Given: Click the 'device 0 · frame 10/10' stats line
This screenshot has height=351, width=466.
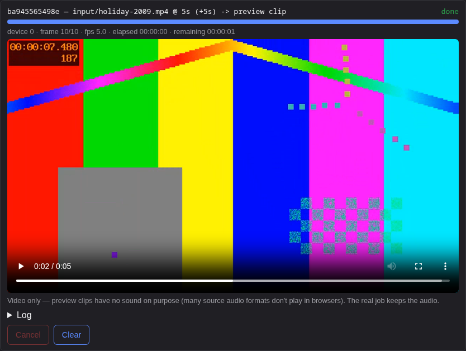Looking at the screenshot, I should [x=121, y=32].
